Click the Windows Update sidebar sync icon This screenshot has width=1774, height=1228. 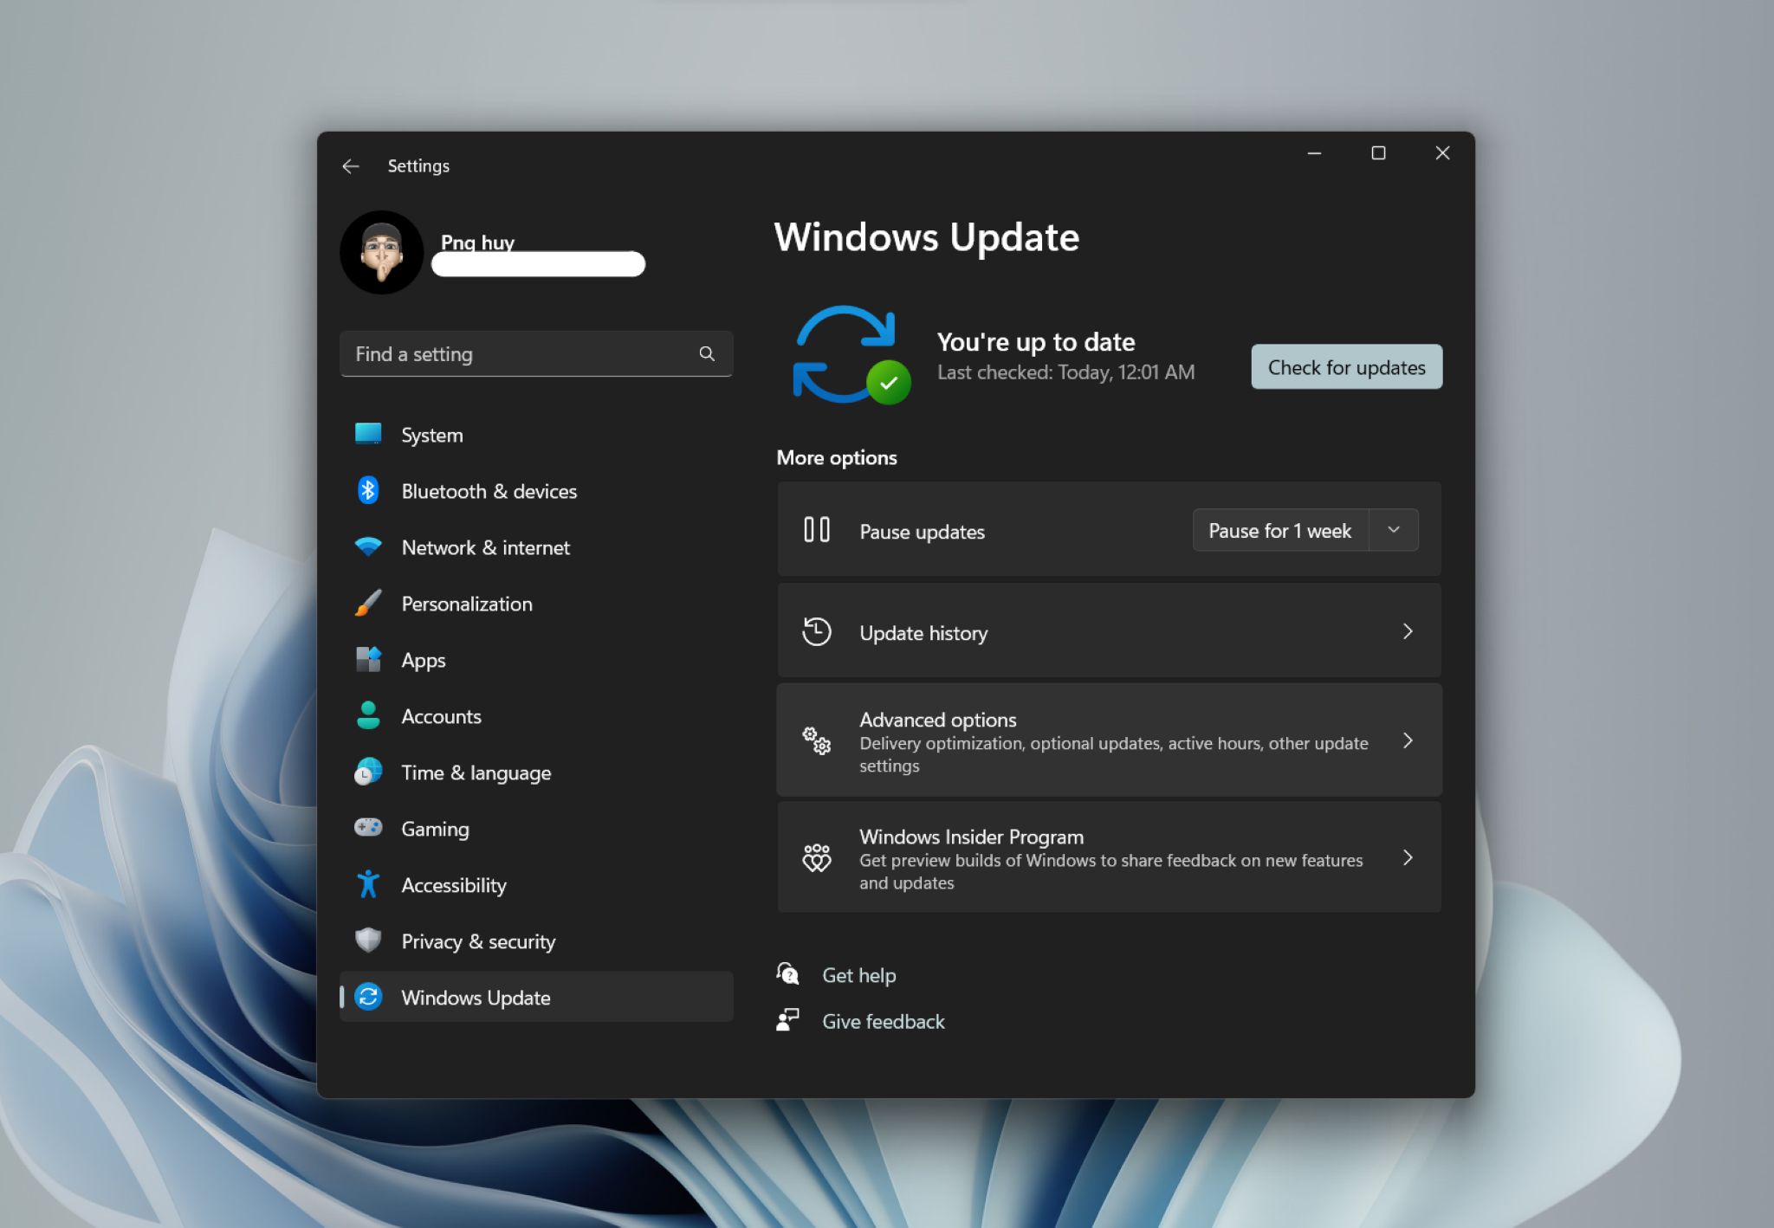tap(368, 997)
